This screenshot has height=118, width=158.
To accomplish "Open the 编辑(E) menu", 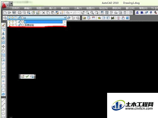I will click(x=28, y=8).
